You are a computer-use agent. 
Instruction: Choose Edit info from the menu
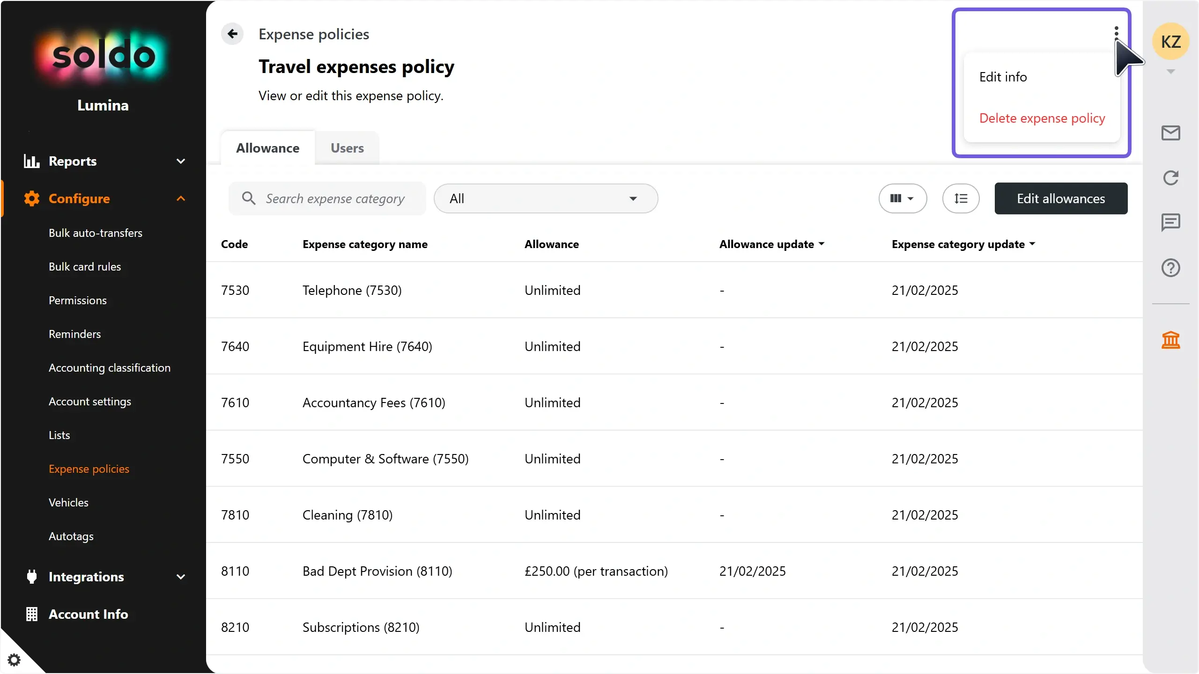1003,77
